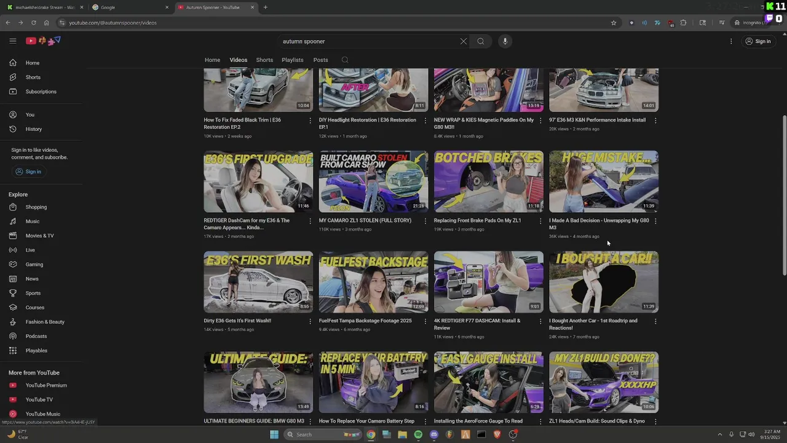
Task: Open Spotify from the taskbar
Action: pos(418,434)
